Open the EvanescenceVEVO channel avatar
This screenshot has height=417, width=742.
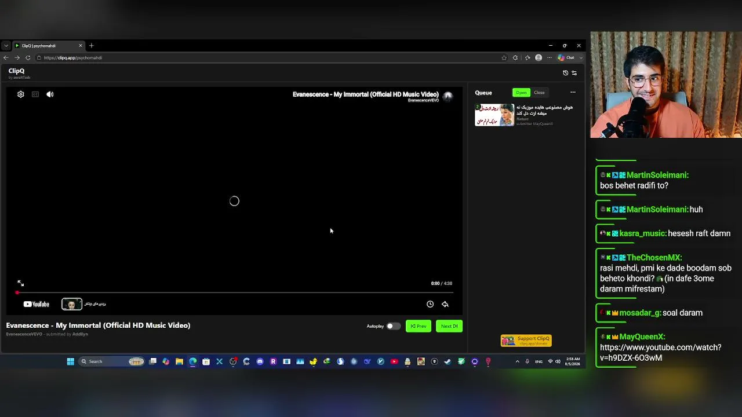click(448, 96)
